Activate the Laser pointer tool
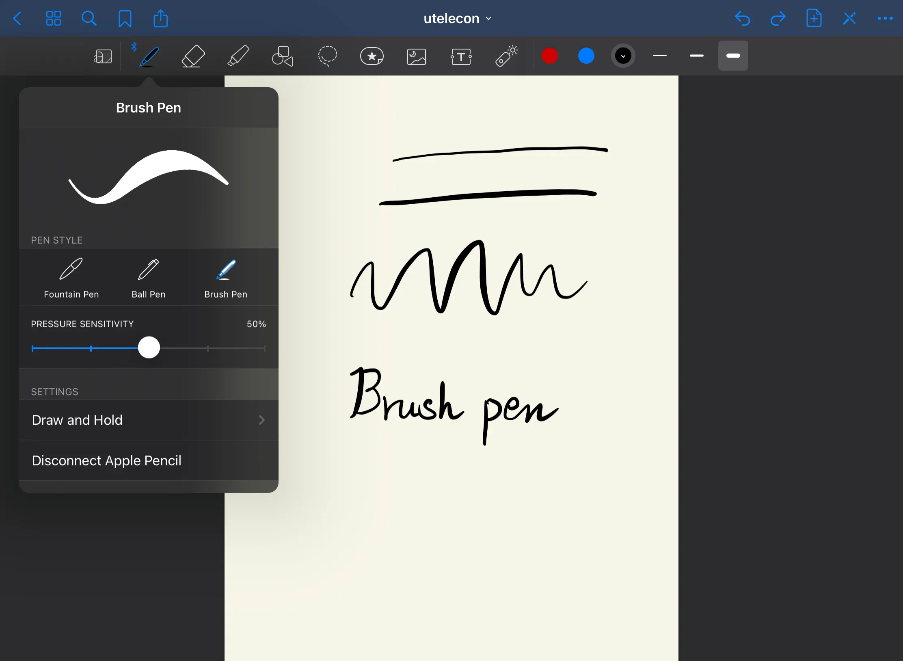This screenshot has width=903, height=661. pyautogui.click(x=506, y=56)
